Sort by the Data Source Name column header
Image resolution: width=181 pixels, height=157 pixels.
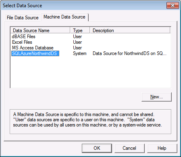(40, 31)
